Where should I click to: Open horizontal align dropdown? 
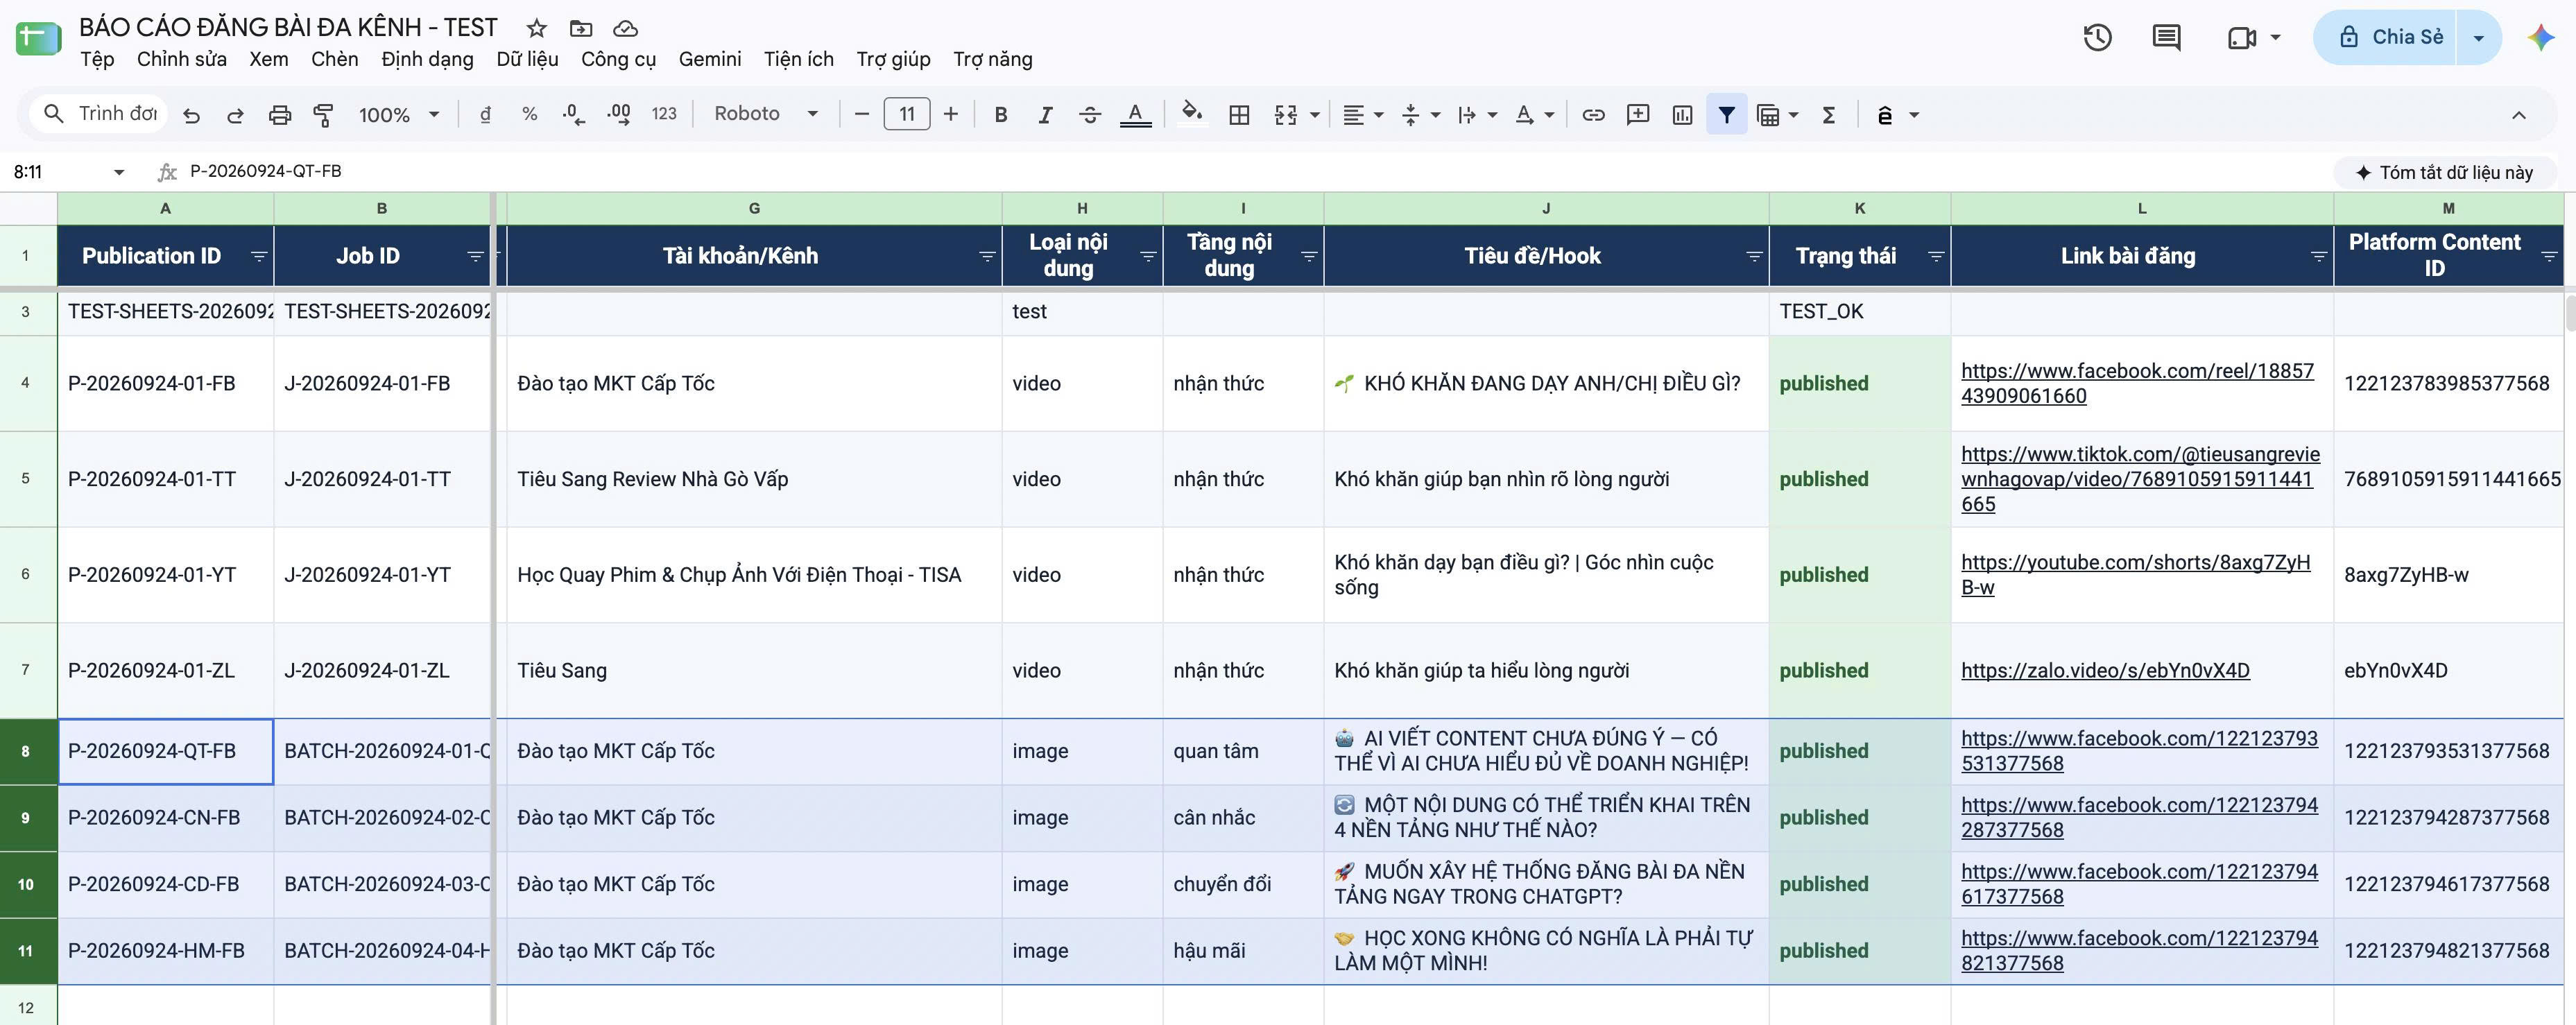1363,115
